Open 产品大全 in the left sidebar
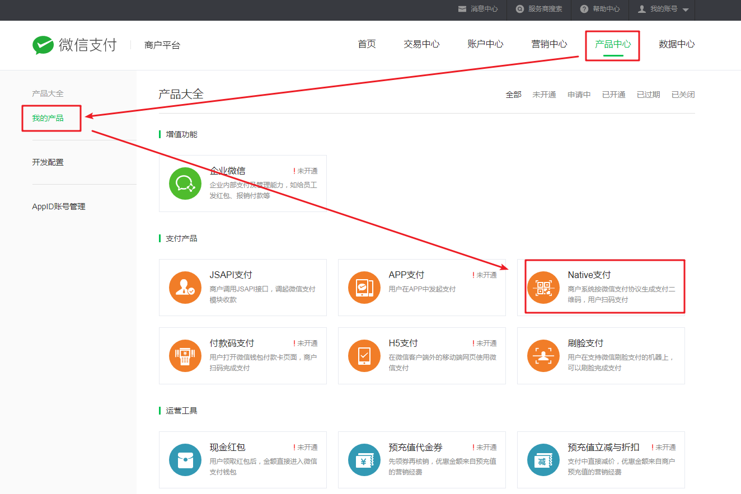Screen dimensions: 741x494 [x=48, y=93]
